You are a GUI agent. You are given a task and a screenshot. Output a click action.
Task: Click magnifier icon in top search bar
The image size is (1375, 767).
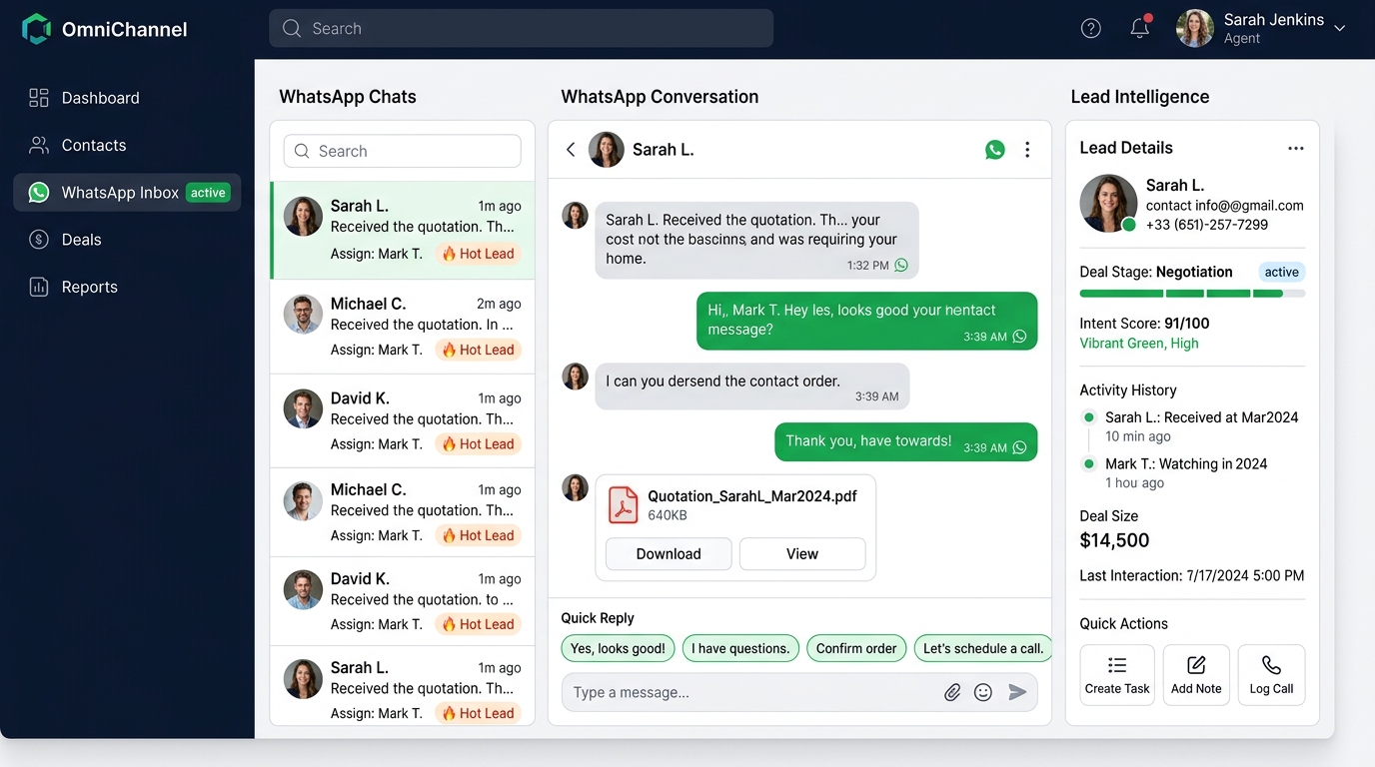coord(292,29)
